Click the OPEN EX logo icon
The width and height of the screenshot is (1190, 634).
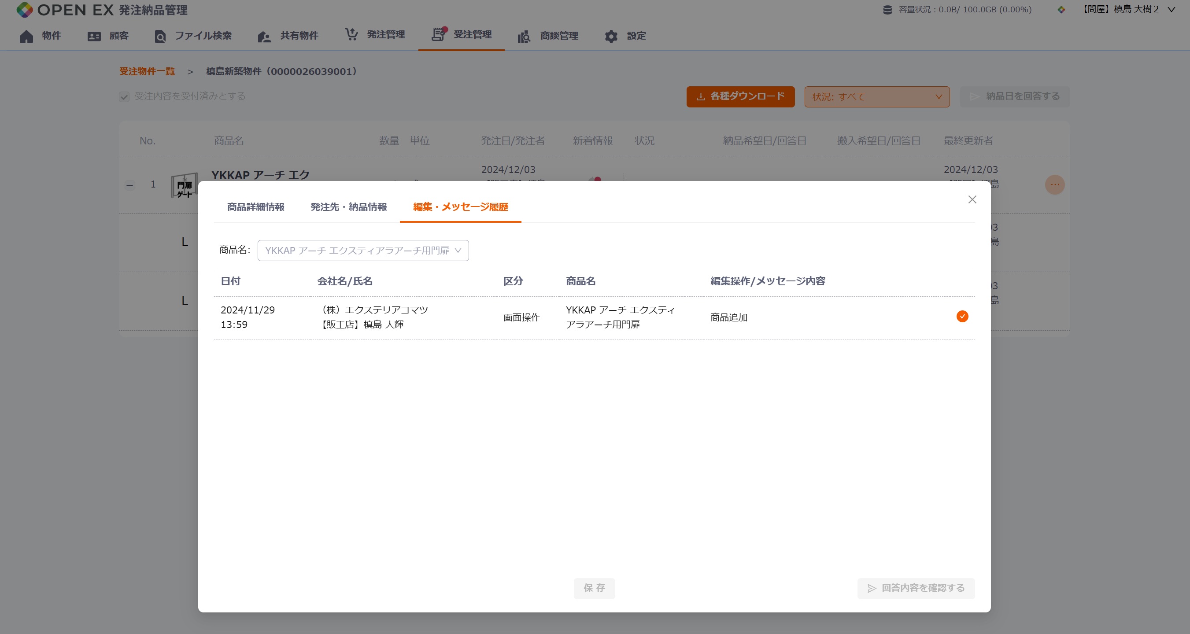(x=25, y=10)
